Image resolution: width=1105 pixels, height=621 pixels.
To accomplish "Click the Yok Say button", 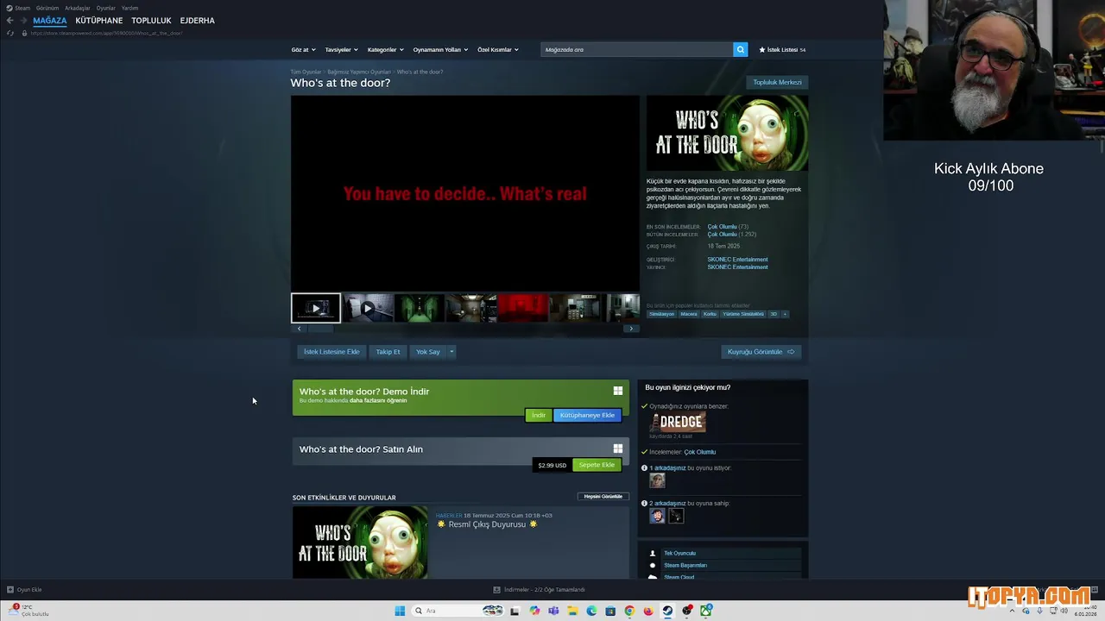I will (428, 352).
